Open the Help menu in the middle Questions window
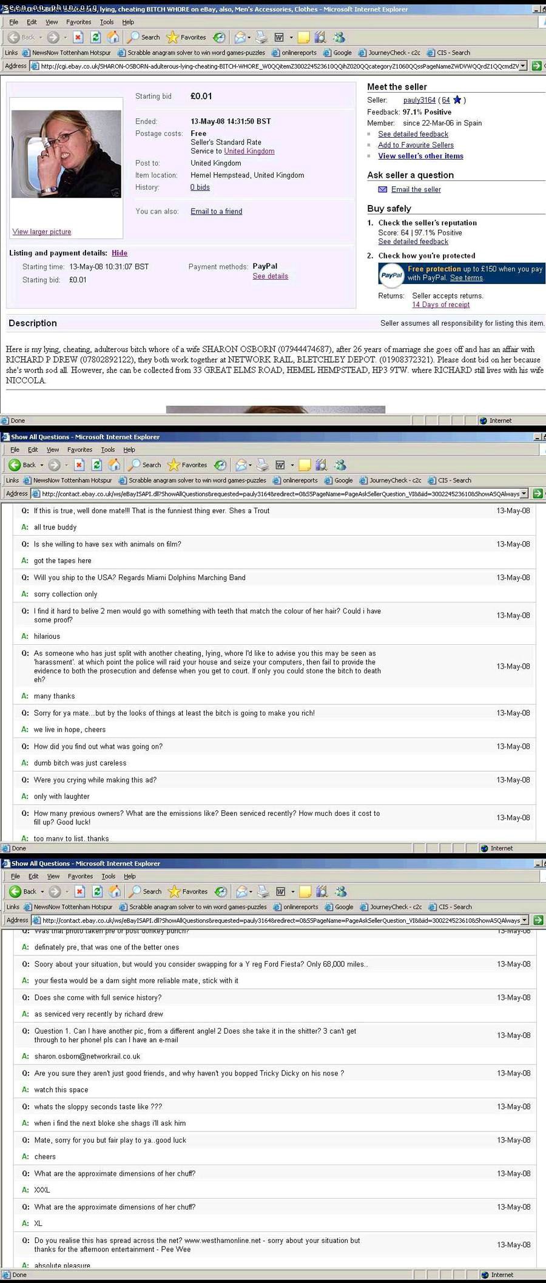 pyautogui.click(x=129, y=450)
